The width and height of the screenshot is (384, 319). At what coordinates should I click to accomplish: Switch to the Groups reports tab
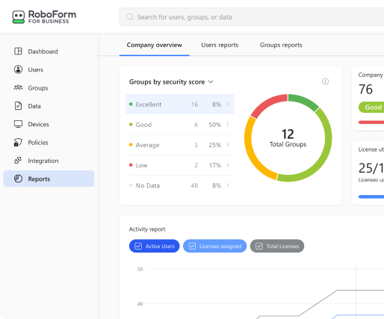(x=281, y=45)
